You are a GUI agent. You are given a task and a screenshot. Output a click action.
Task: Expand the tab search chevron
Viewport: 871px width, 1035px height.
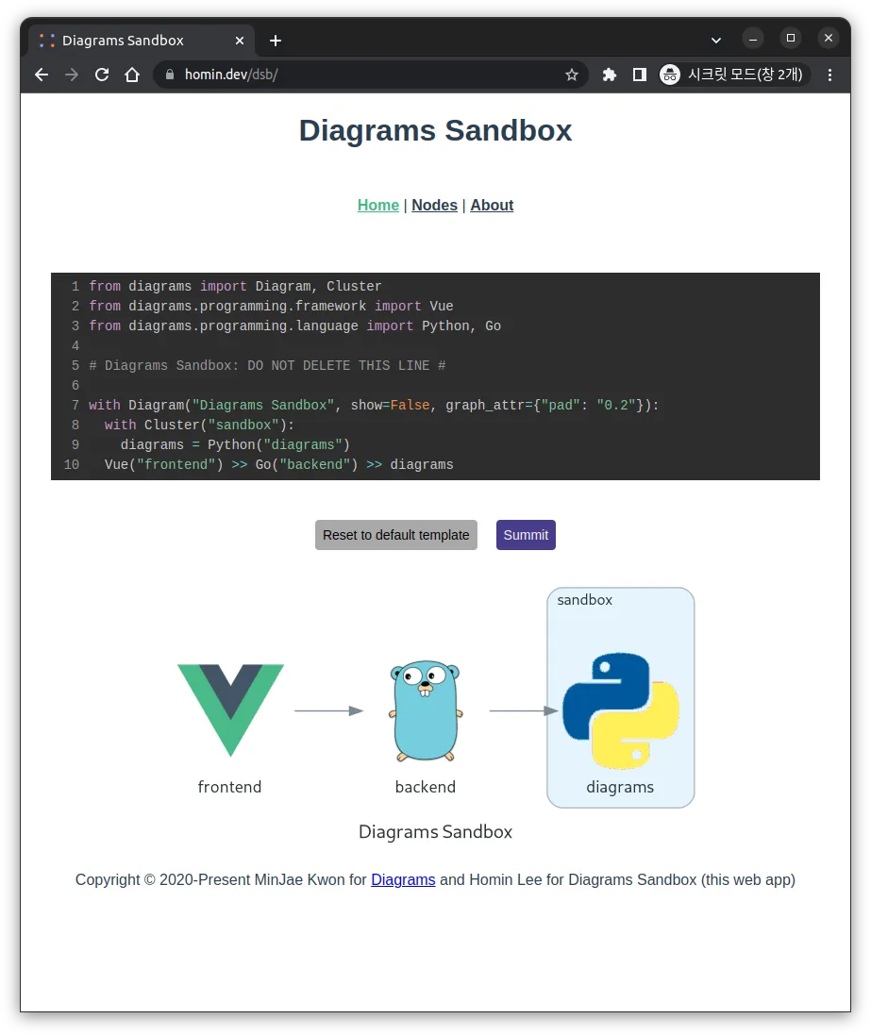pos(716,41)
